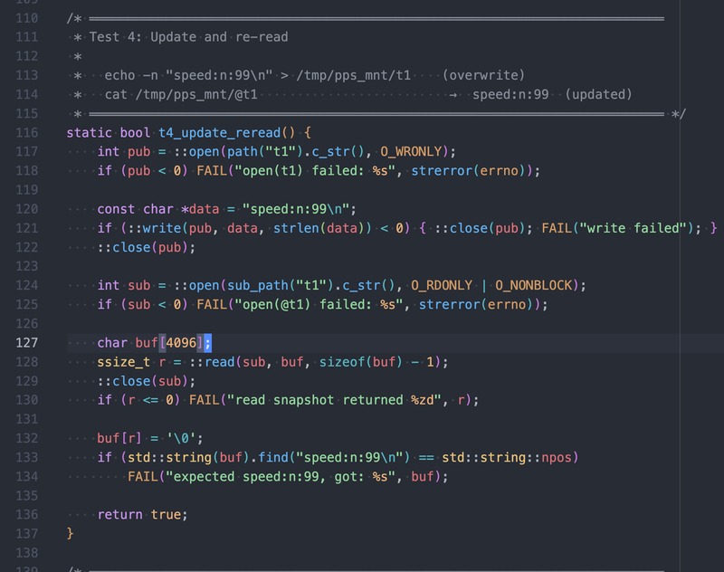Click the closing brace on line 137

coord(71,534)
